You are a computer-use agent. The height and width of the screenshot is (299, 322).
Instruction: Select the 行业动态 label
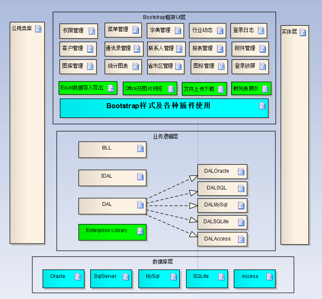(x=202, y=30)
